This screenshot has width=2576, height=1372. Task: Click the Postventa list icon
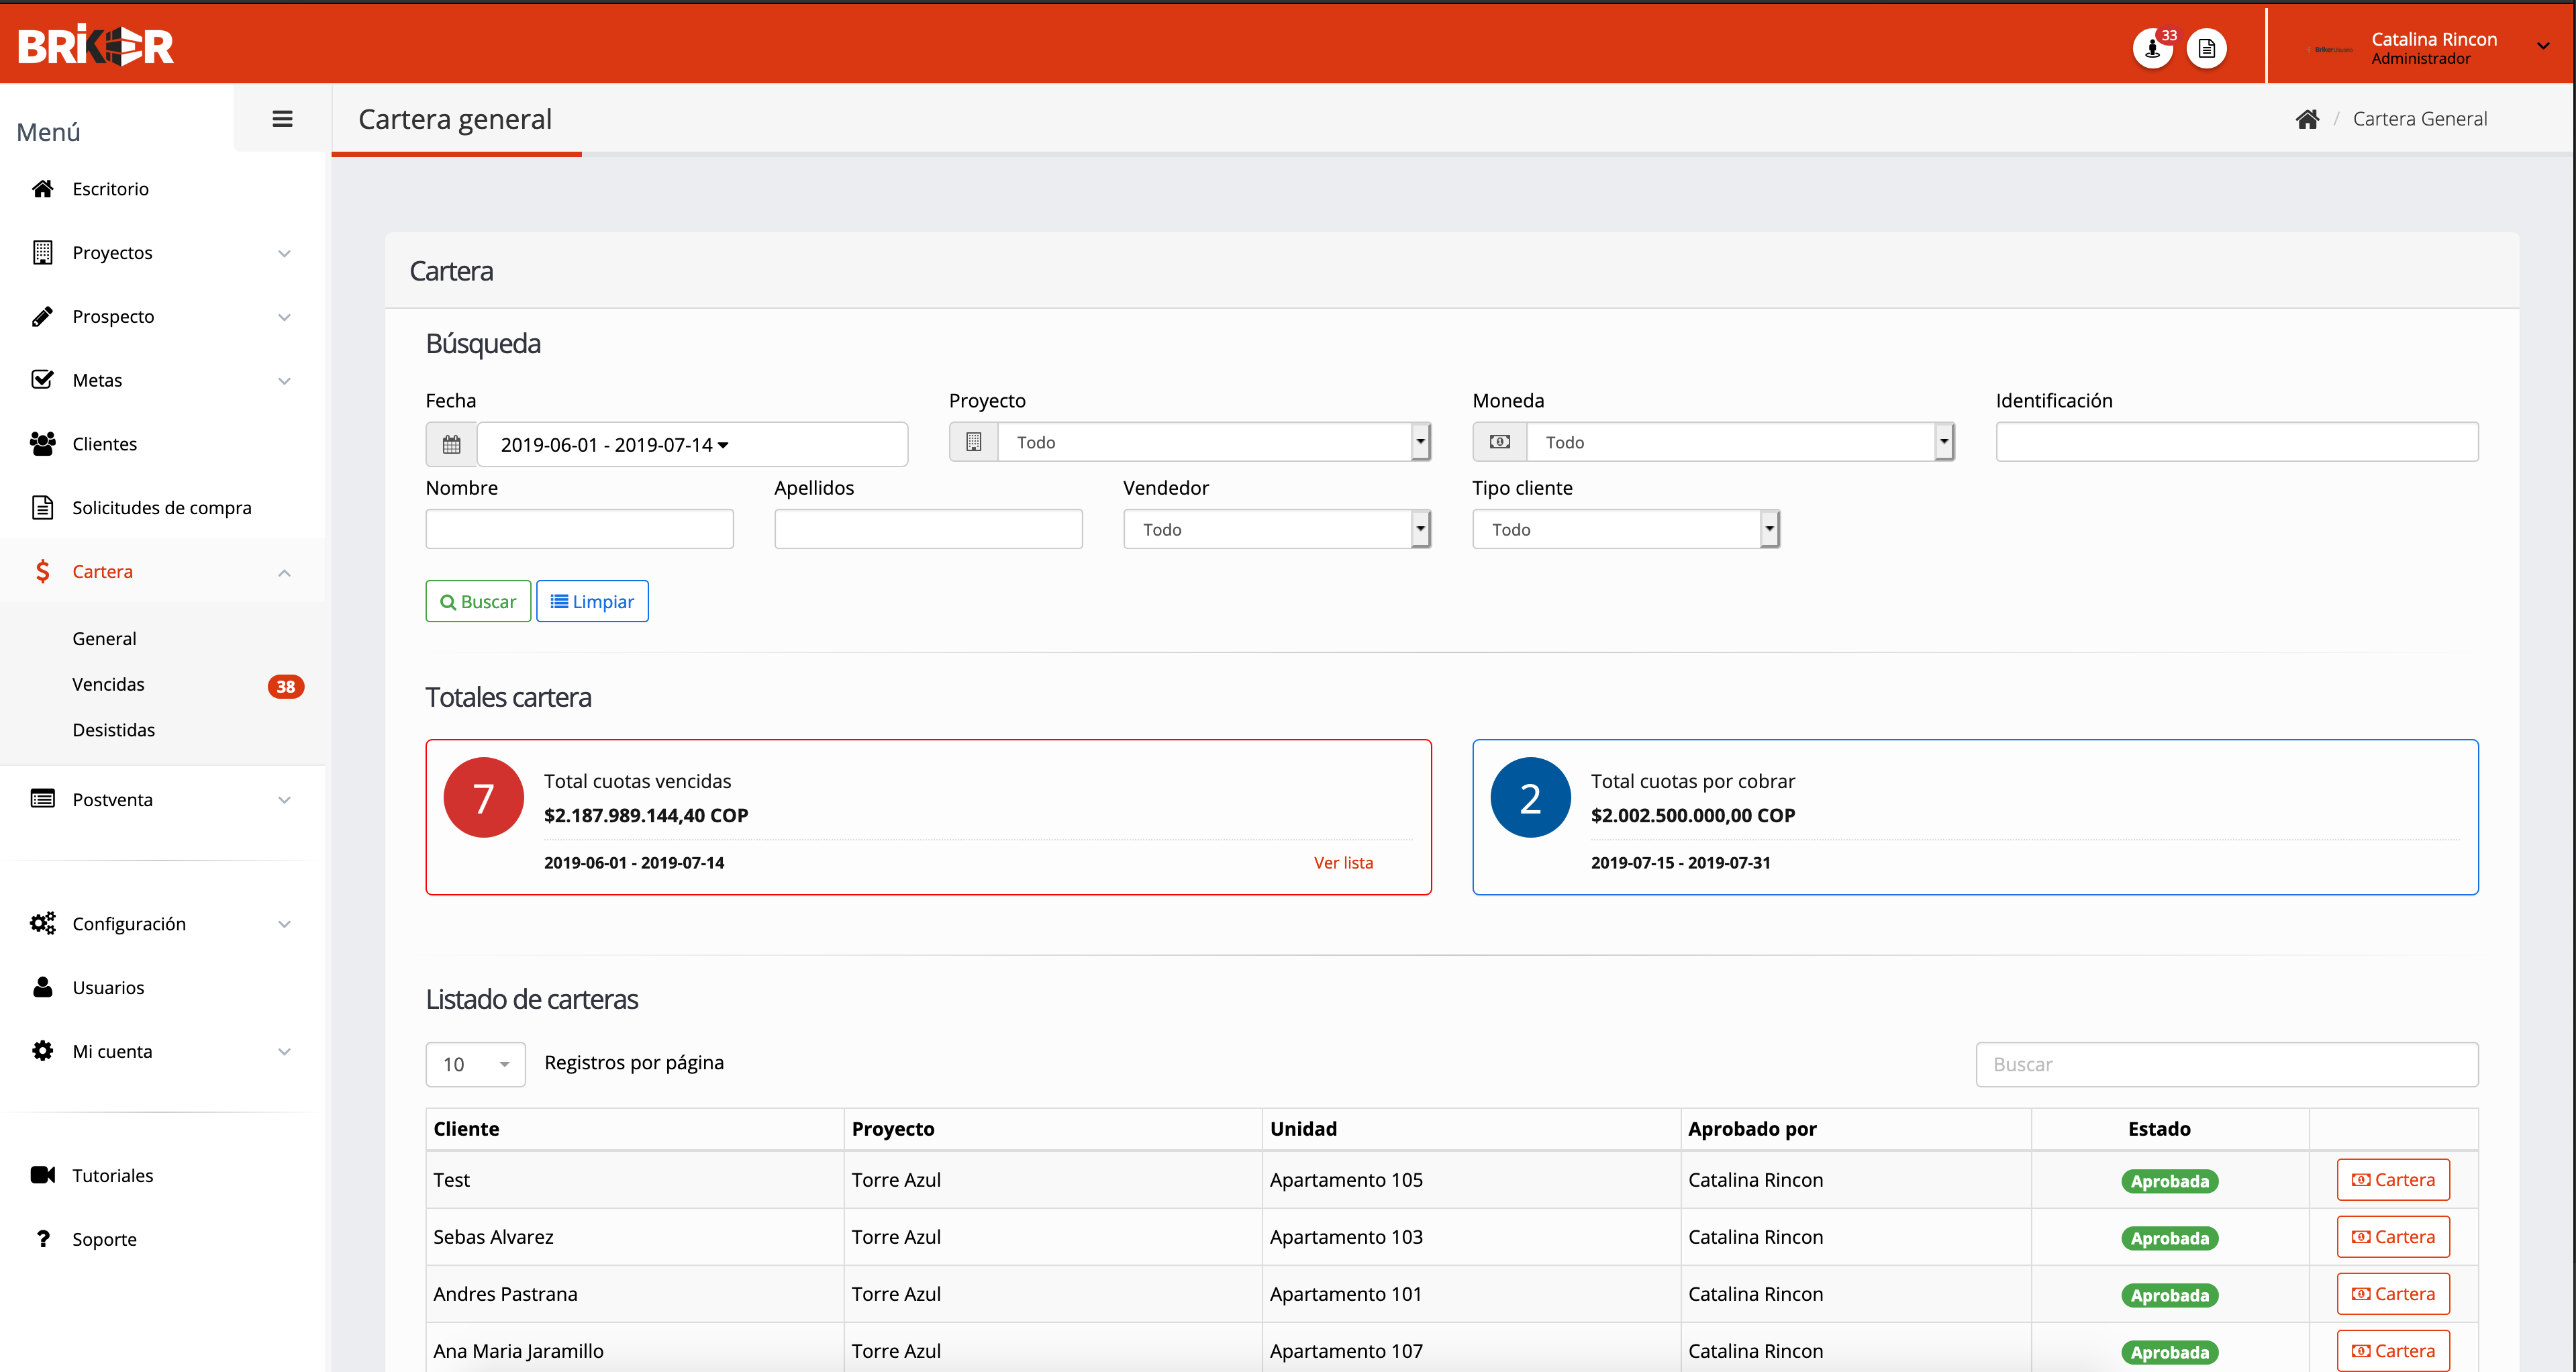point(42,799)
